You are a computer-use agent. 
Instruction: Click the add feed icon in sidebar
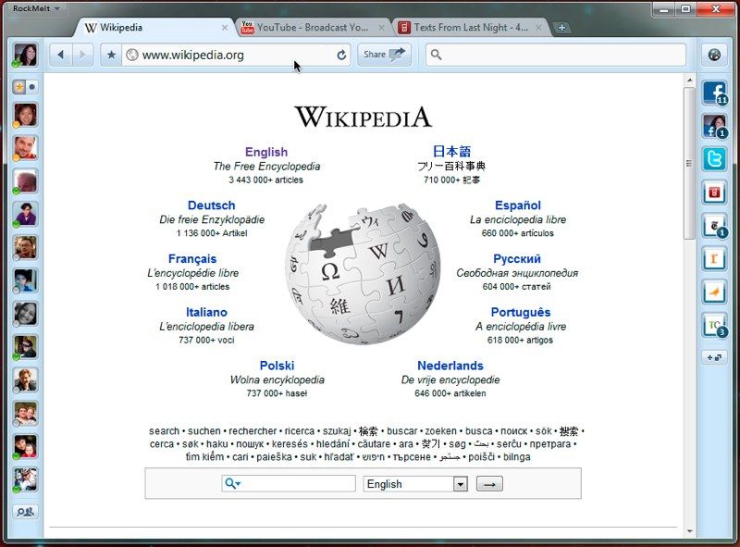coord(714,357)
